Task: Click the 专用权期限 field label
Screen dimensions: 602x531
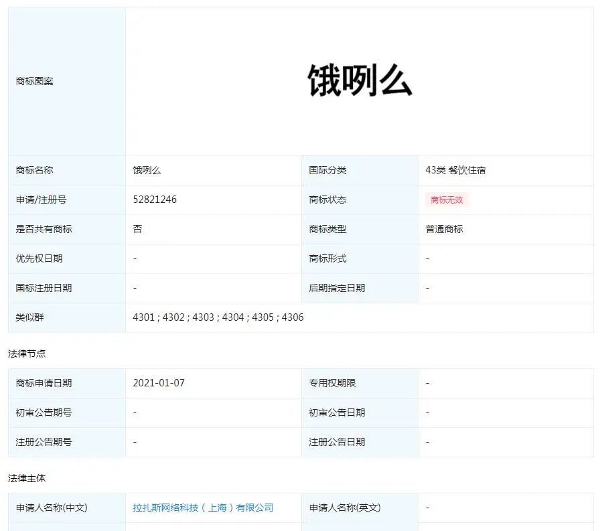Action: point(332,383)
